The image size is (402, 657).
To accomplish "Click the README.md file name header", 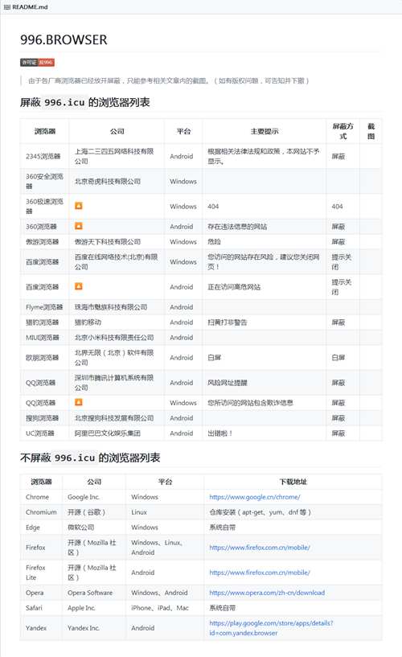I will [30, 7].
